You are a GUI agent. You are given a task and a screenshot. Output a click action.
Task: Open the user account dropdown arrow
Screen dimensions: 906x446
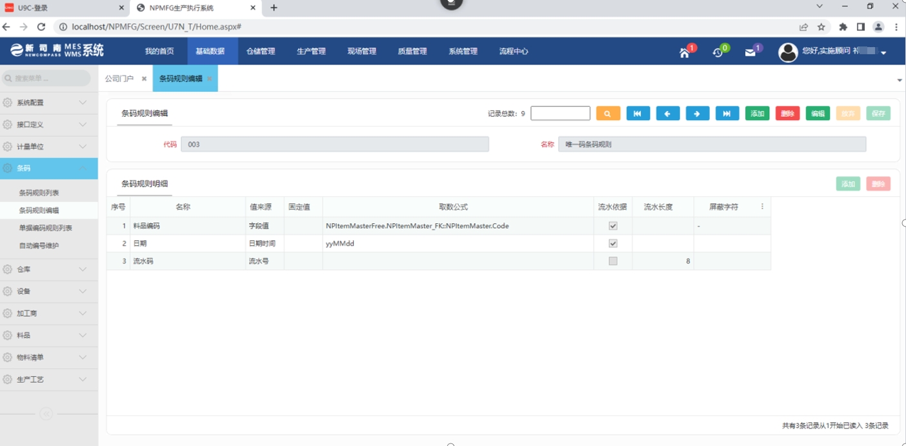coord(883,52)
